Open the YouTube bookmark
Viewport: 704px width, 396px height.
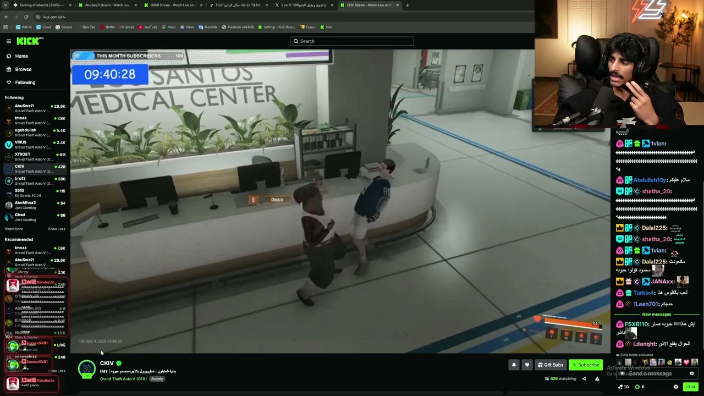148,27
